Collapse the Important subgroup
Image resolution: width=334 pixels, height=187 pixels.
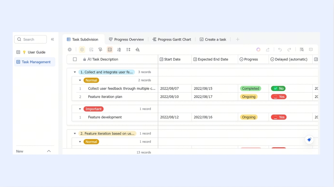click(80, 109)
